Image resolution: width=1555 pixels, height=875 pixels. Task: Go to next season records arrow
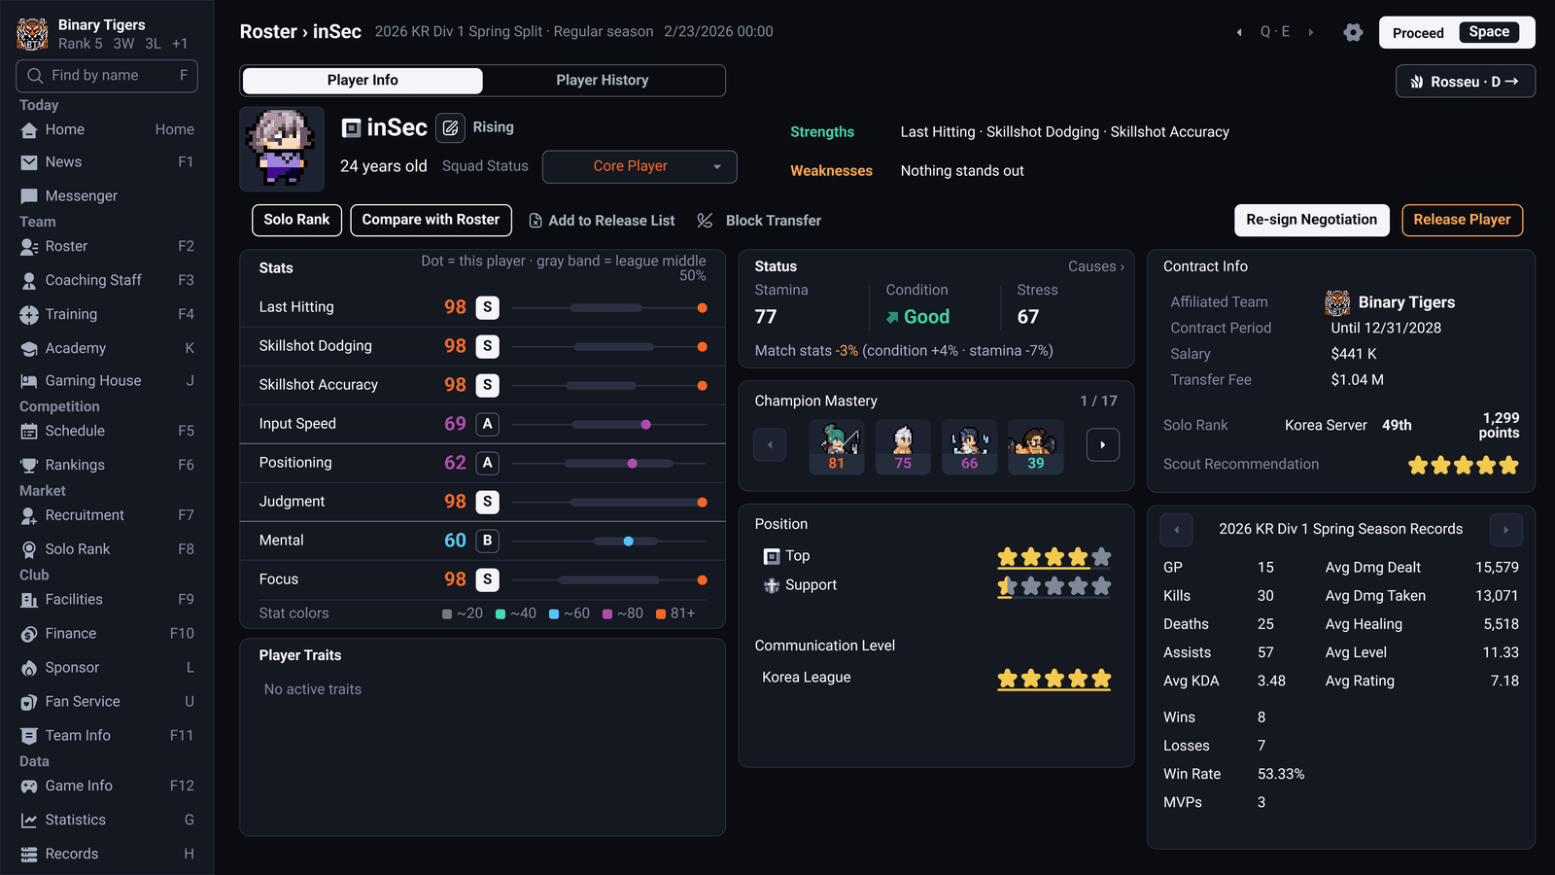1505,530
